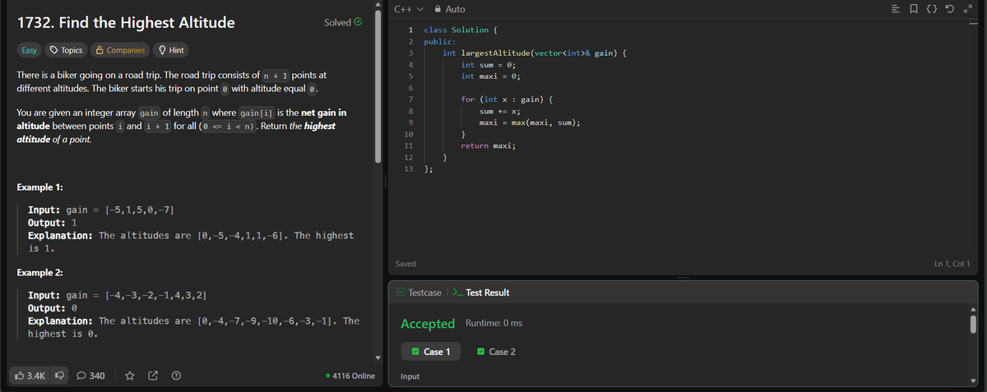Open the locked Companies tag
Screen dimensions: 987x392
[x=120, y=50]
